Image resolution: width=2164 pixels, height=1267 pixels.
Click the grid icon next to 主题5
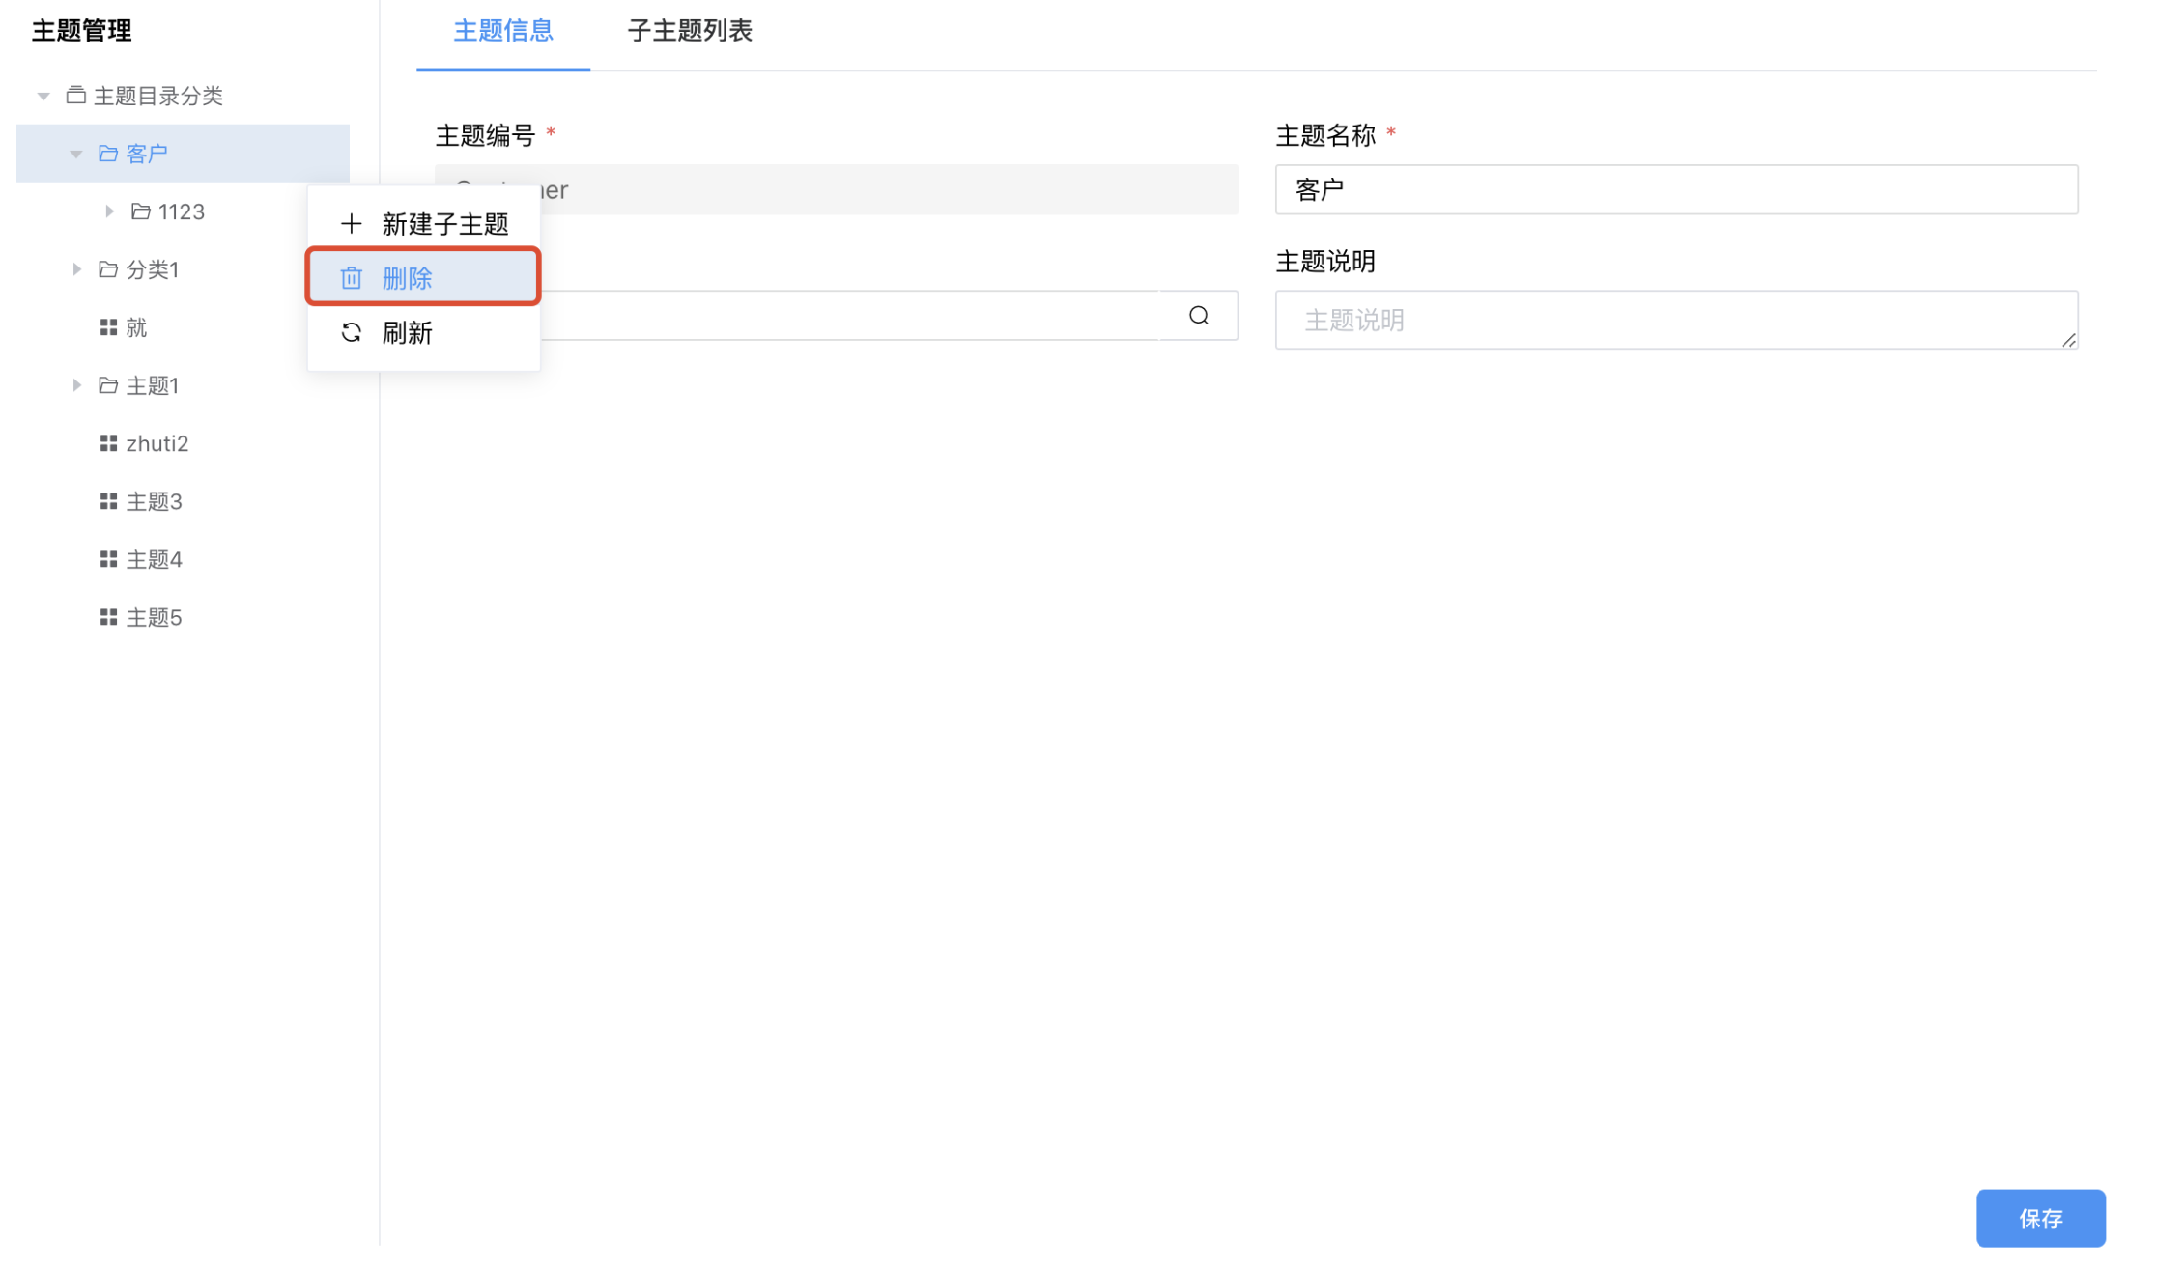[x=108, y=617]
